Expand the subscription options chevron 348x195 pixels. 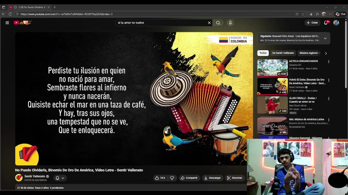63,178
